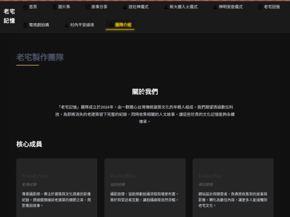The image size is (290, 217).
Task: Click the icon beside 新大廟入火儀式
Action: [x=166, y=7]
